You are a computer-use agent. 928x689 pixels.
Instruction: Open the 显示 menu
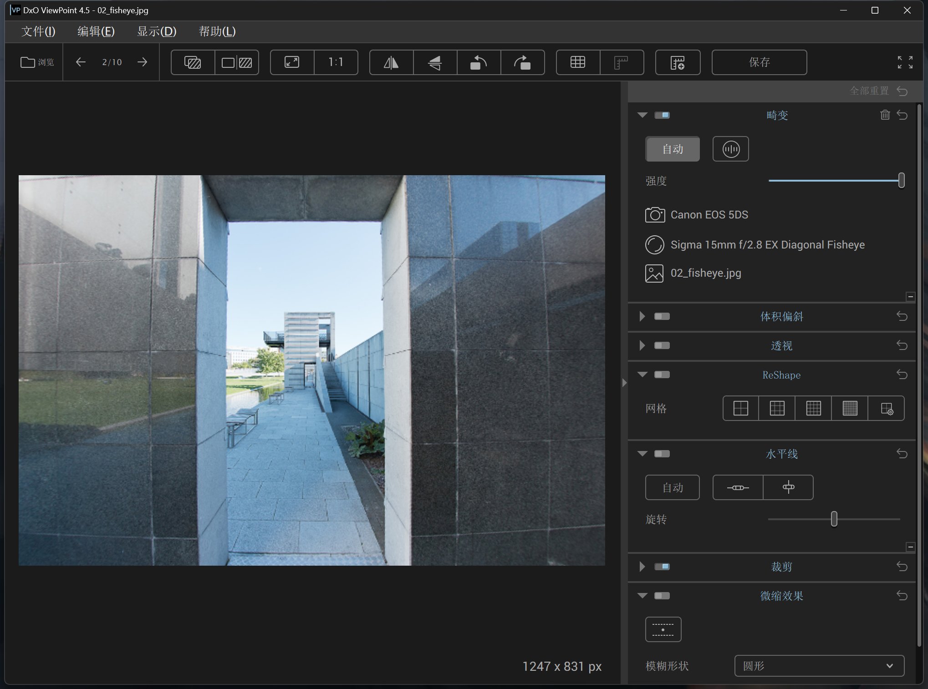[157, 31]
